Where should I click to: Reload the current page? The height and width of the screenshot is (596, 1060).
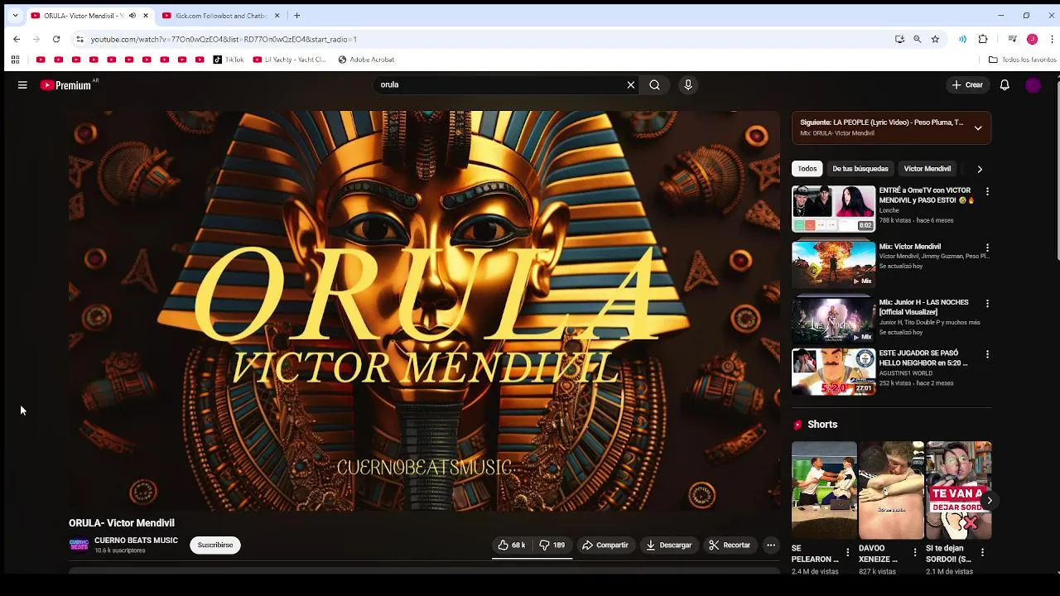tap(56, 39)
